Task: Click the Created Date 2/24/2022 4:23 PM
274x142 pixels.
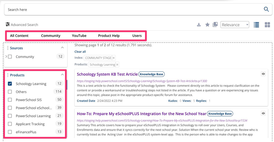Action: tap(100, 101)
